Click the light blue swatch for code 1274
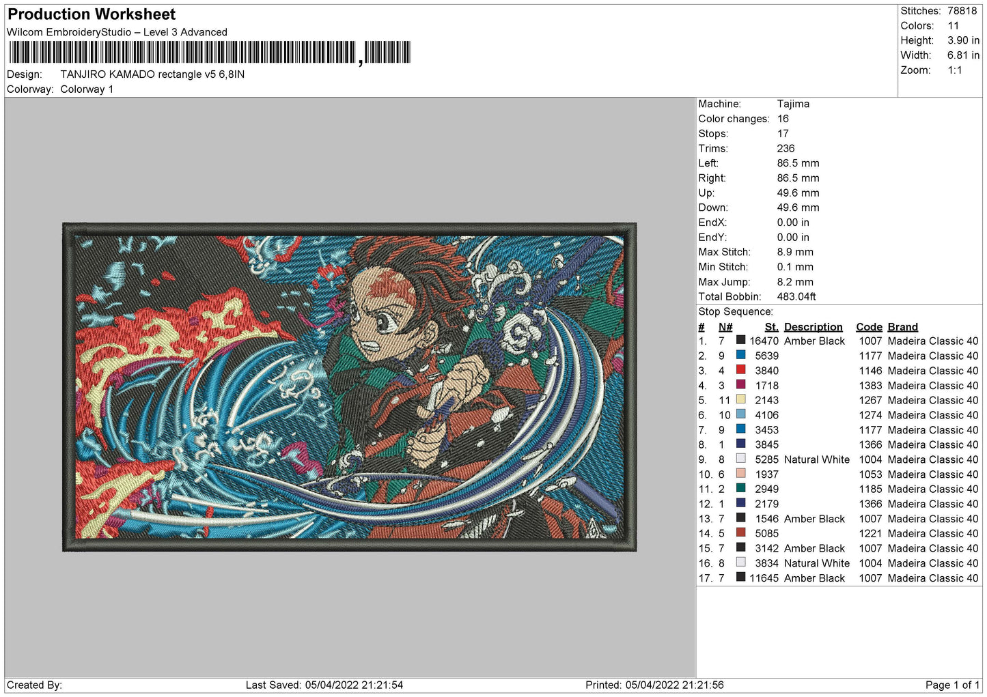This screenshot has height=697, width=987. pos(740,414)
